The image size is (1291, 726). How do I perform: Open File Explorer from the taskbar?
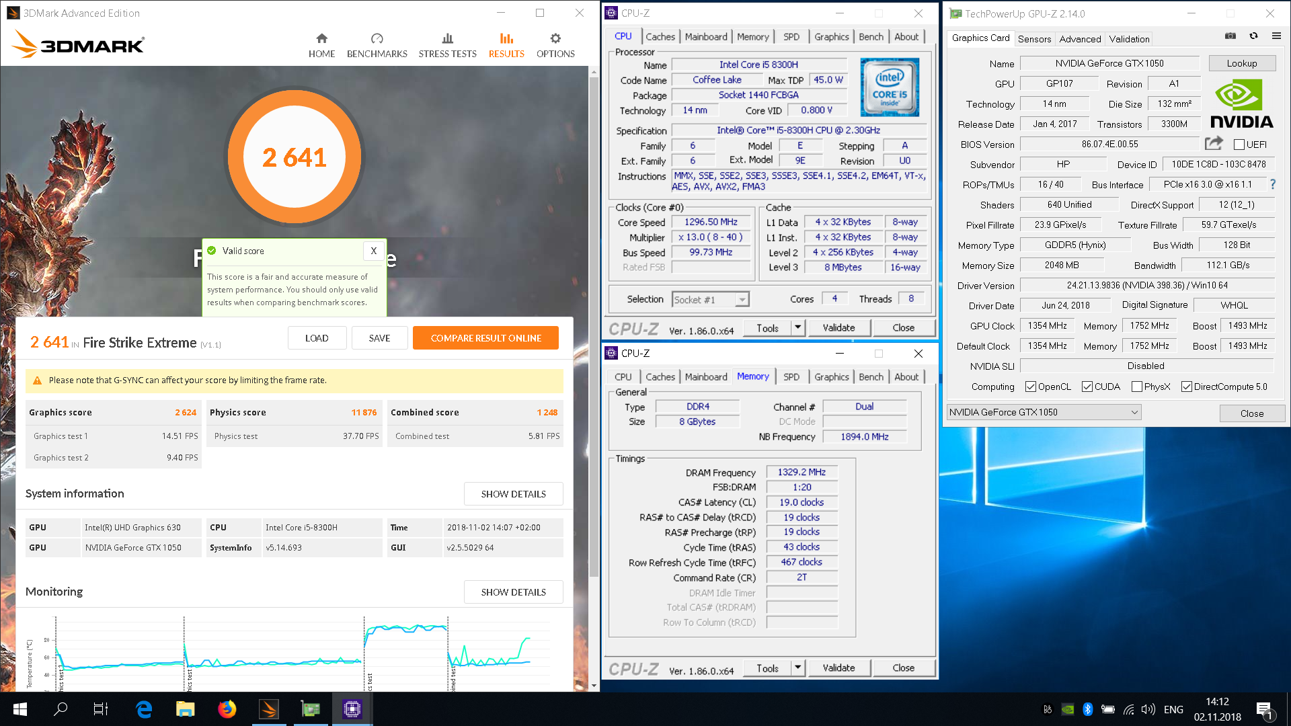click(x=185, y=709)
